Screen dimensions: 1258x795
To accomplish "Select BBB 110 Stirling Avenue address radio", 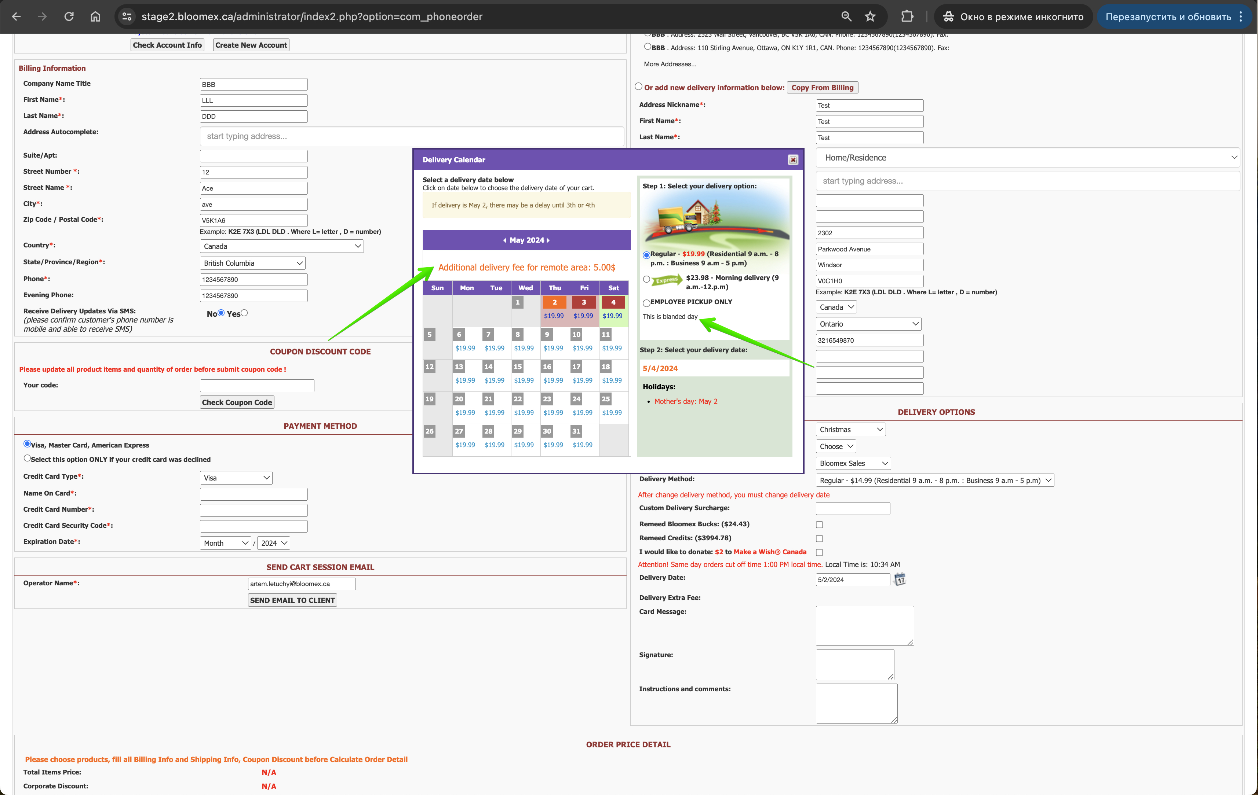I will tap(648, 47).
